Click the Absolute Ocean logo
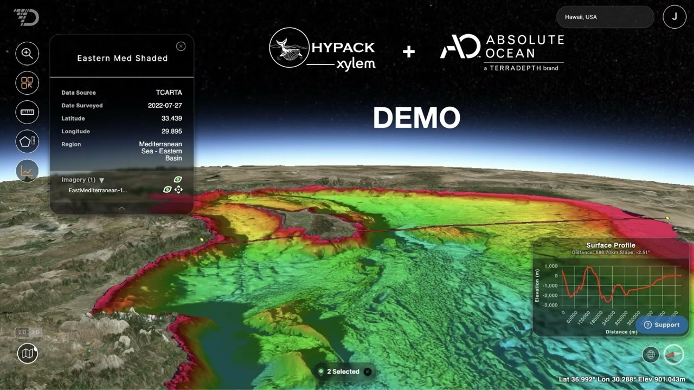 point(502,53)
